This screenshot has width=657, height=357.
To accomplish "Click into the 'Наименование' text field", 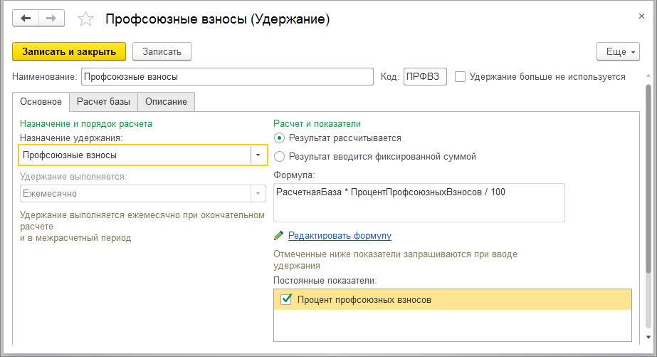I will [x=227, y=76].
